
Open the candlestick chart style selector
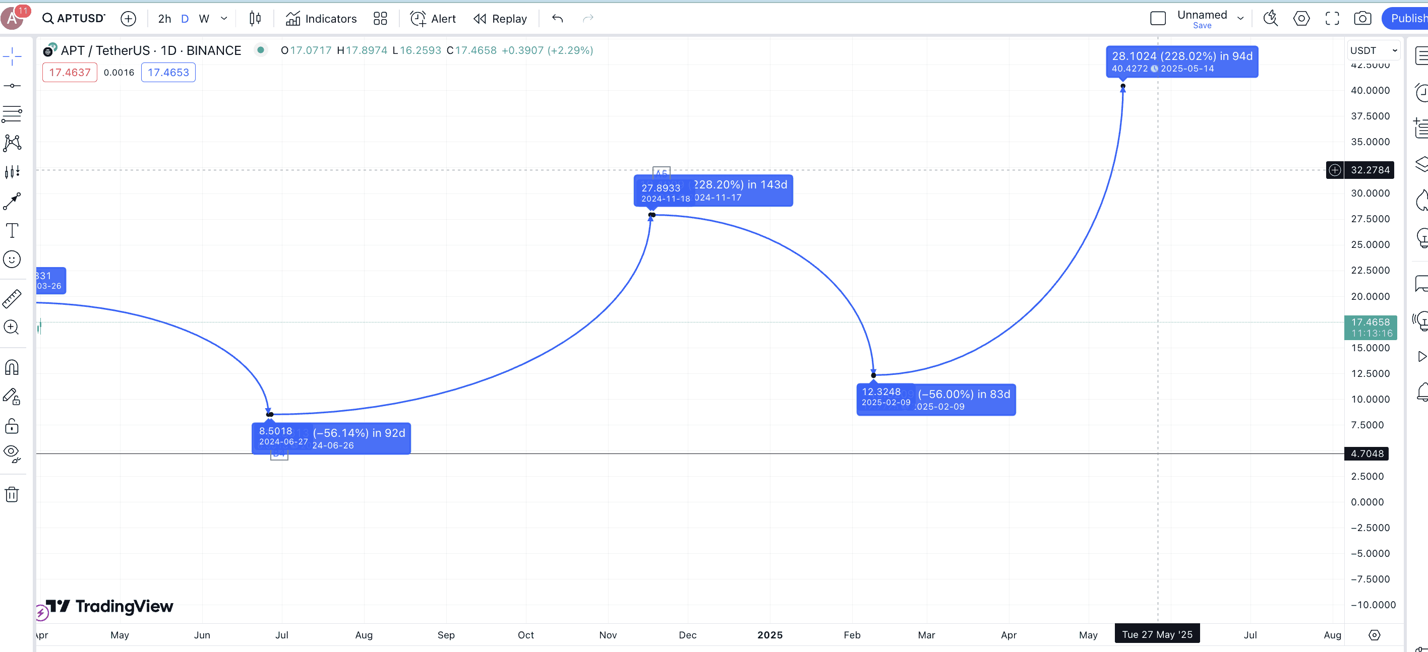coord(255,19)
